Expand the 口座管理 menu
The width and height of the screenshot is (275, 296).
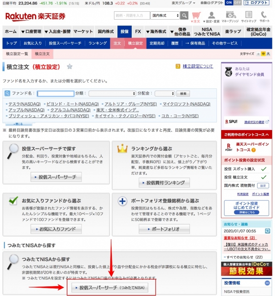(x=31, y=32)
